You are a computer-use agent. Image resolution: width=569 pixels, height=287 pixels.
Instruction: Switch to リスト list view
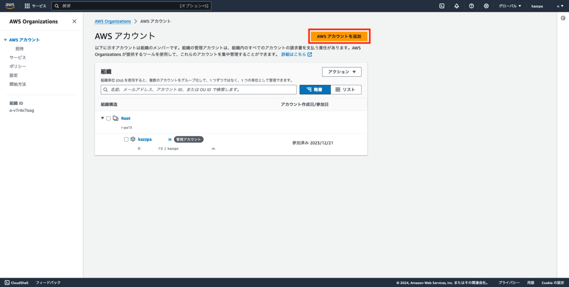pos(346,90)
